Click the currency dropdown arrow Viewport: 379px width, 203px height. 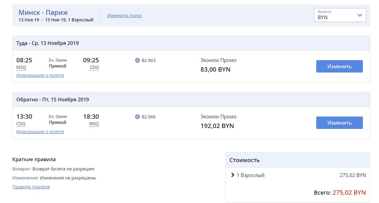click(360, 15)
